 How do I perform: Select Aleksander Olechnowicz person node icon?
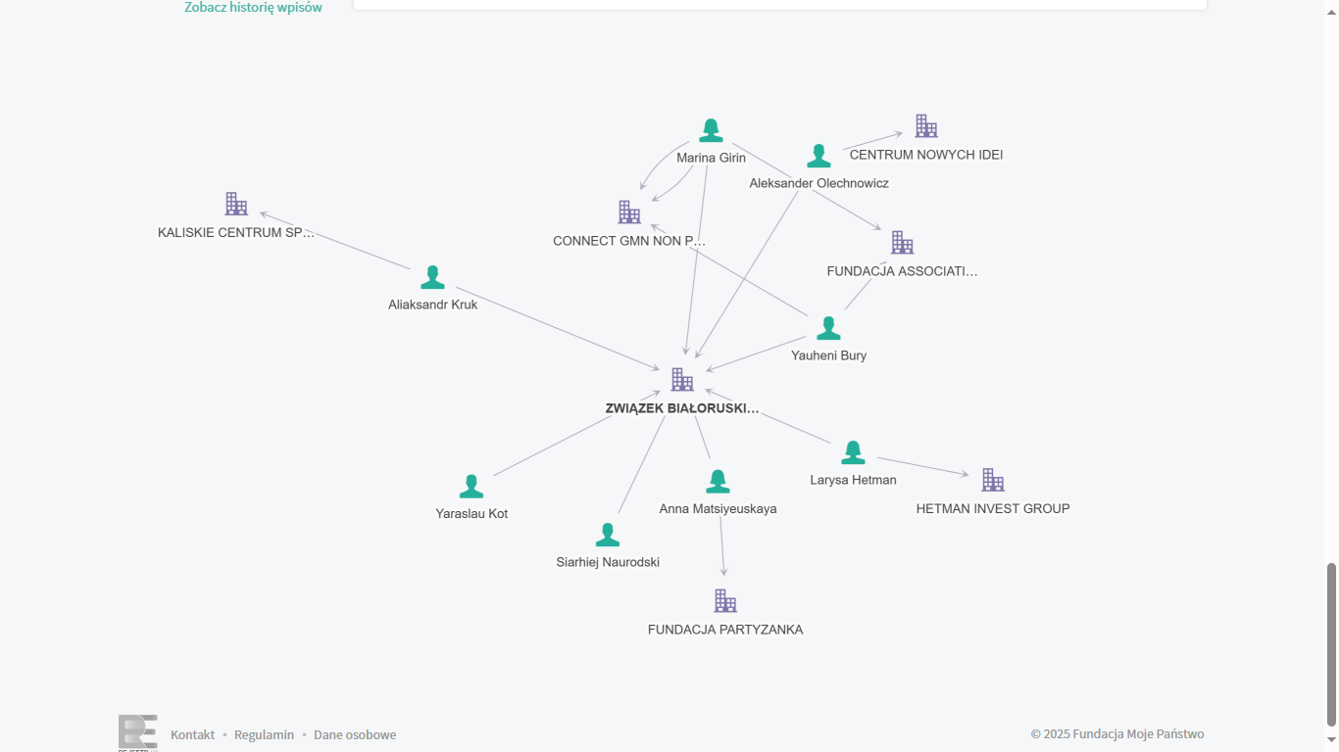(818, 156)
